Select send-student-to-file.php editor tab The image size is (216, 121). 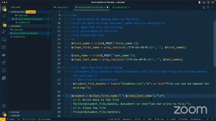point(90,7)
